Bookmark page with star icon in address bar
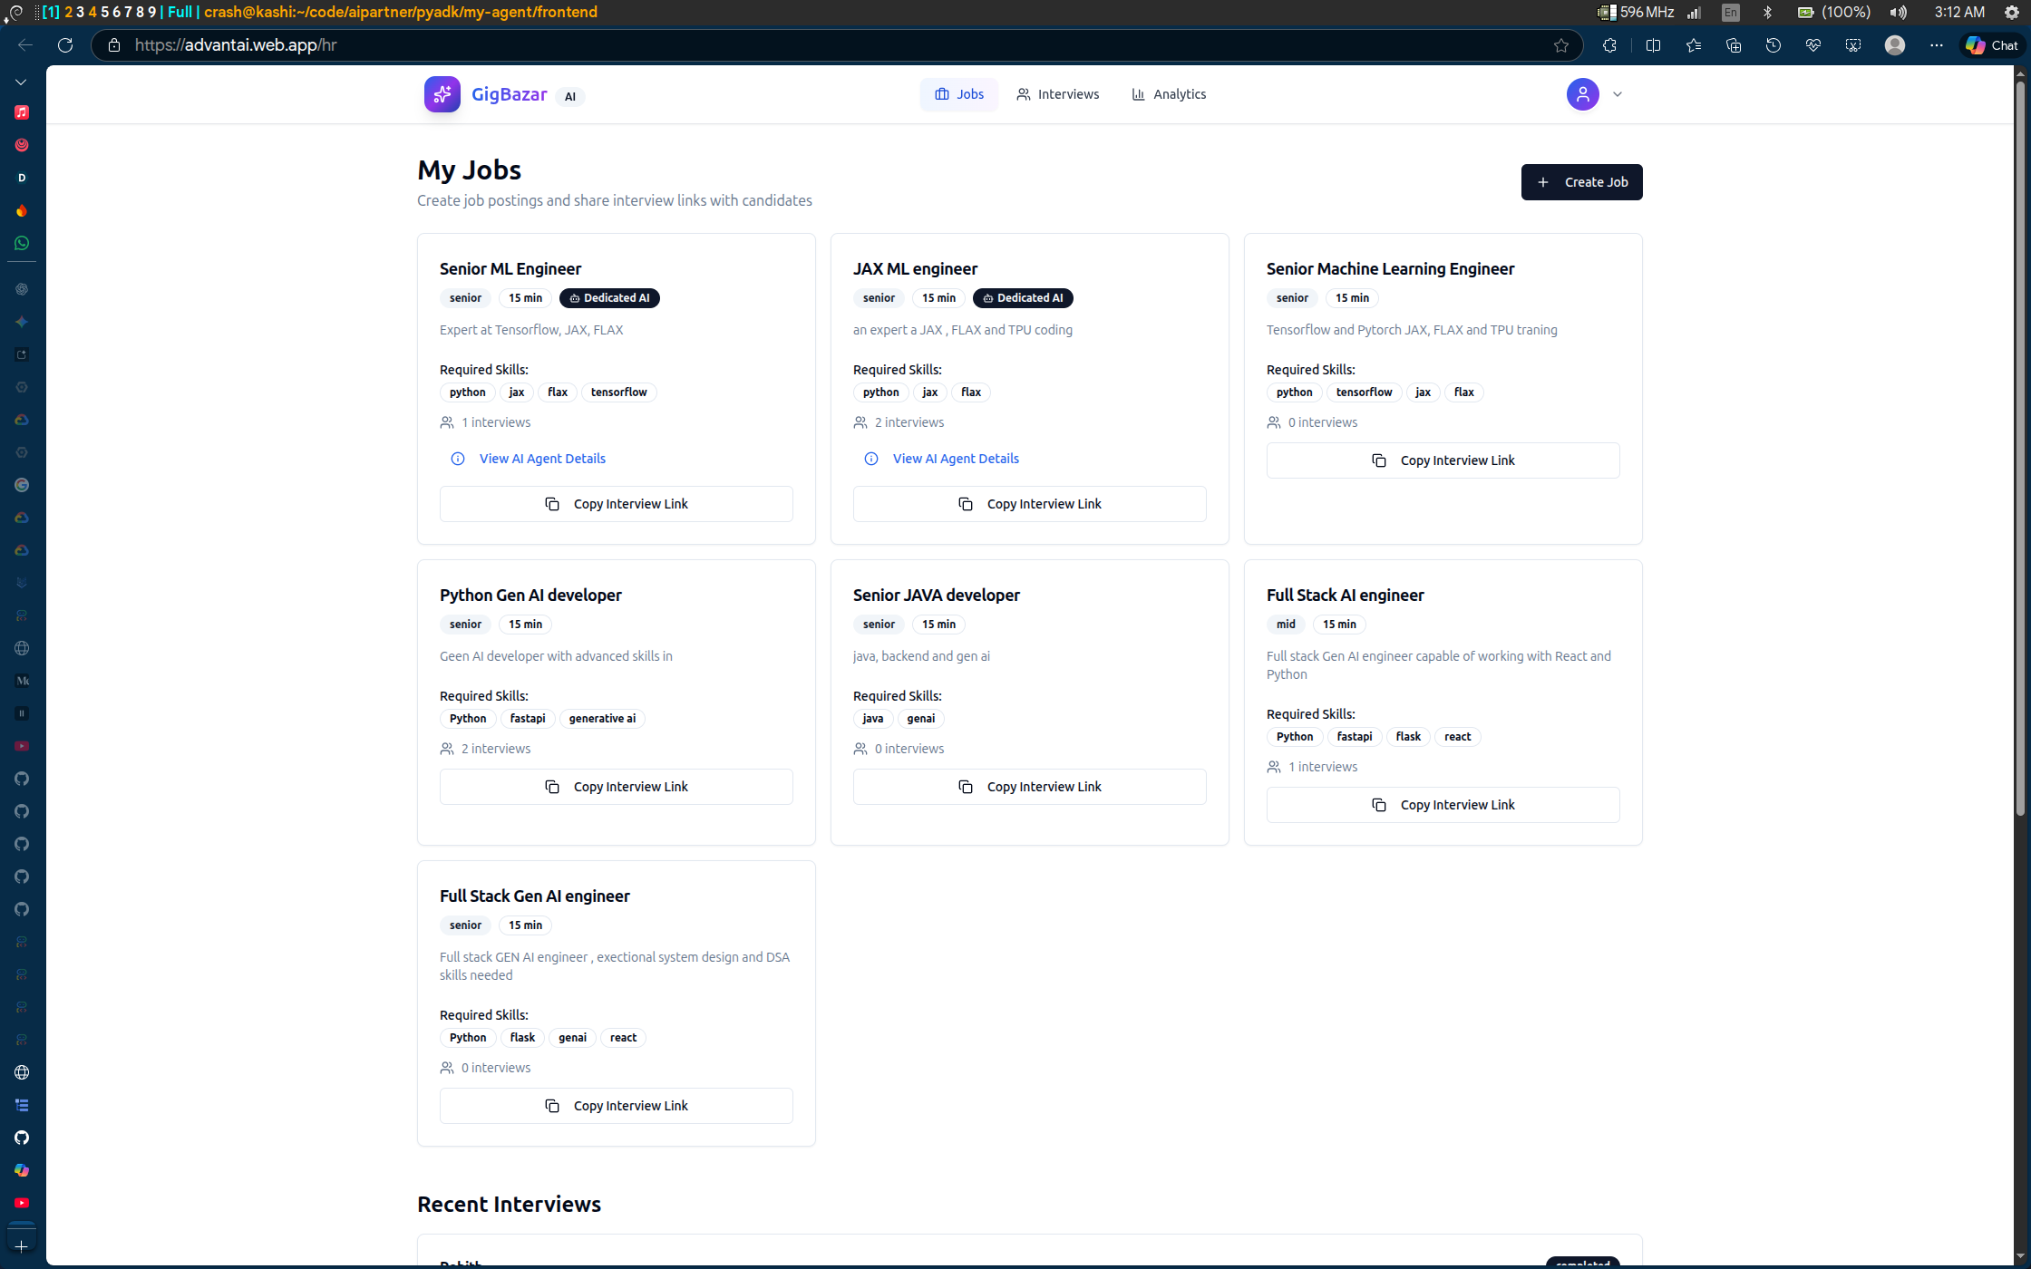 click(1560, 45)
